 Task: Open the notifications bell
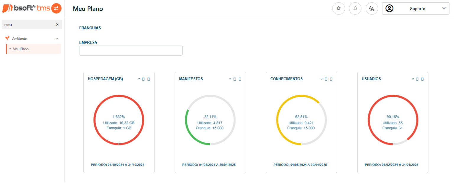pos(355,9)
